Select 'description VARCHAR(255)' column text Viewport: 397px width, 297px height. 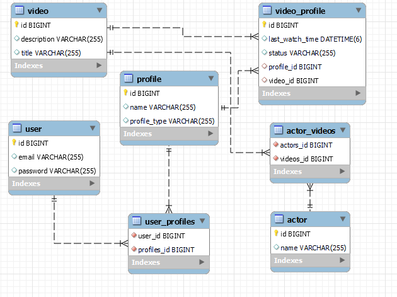(62, 39)
